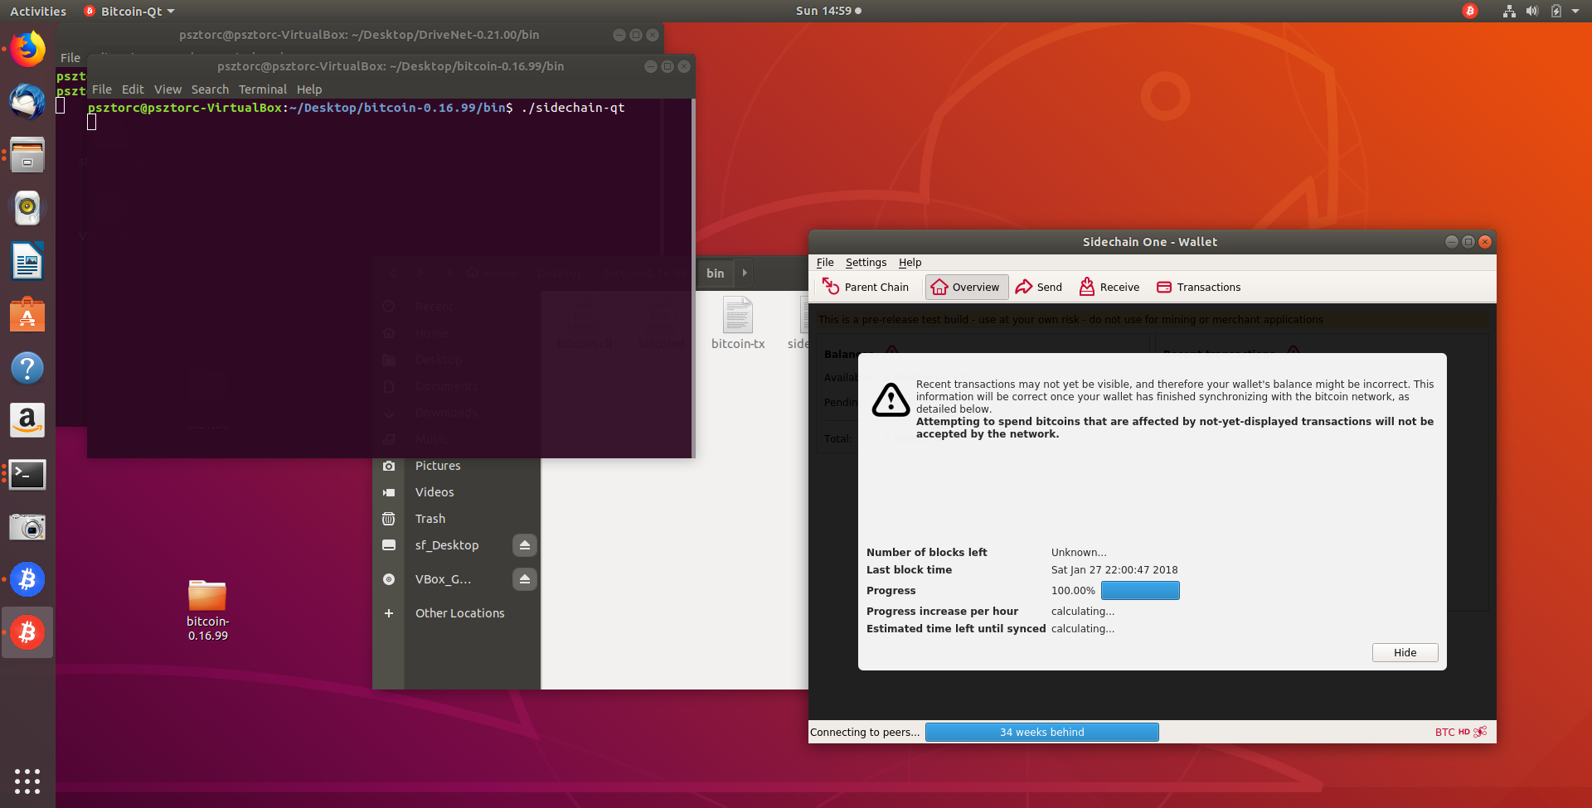Click the Bitcoin tray icon in top bar
Screen dimensions: 1592x808
[1470, 11]
